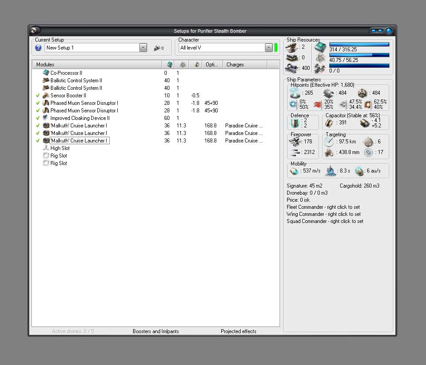Click the turret hardpoints icon showing 0

pyautogui.click(x=292, y=58)
